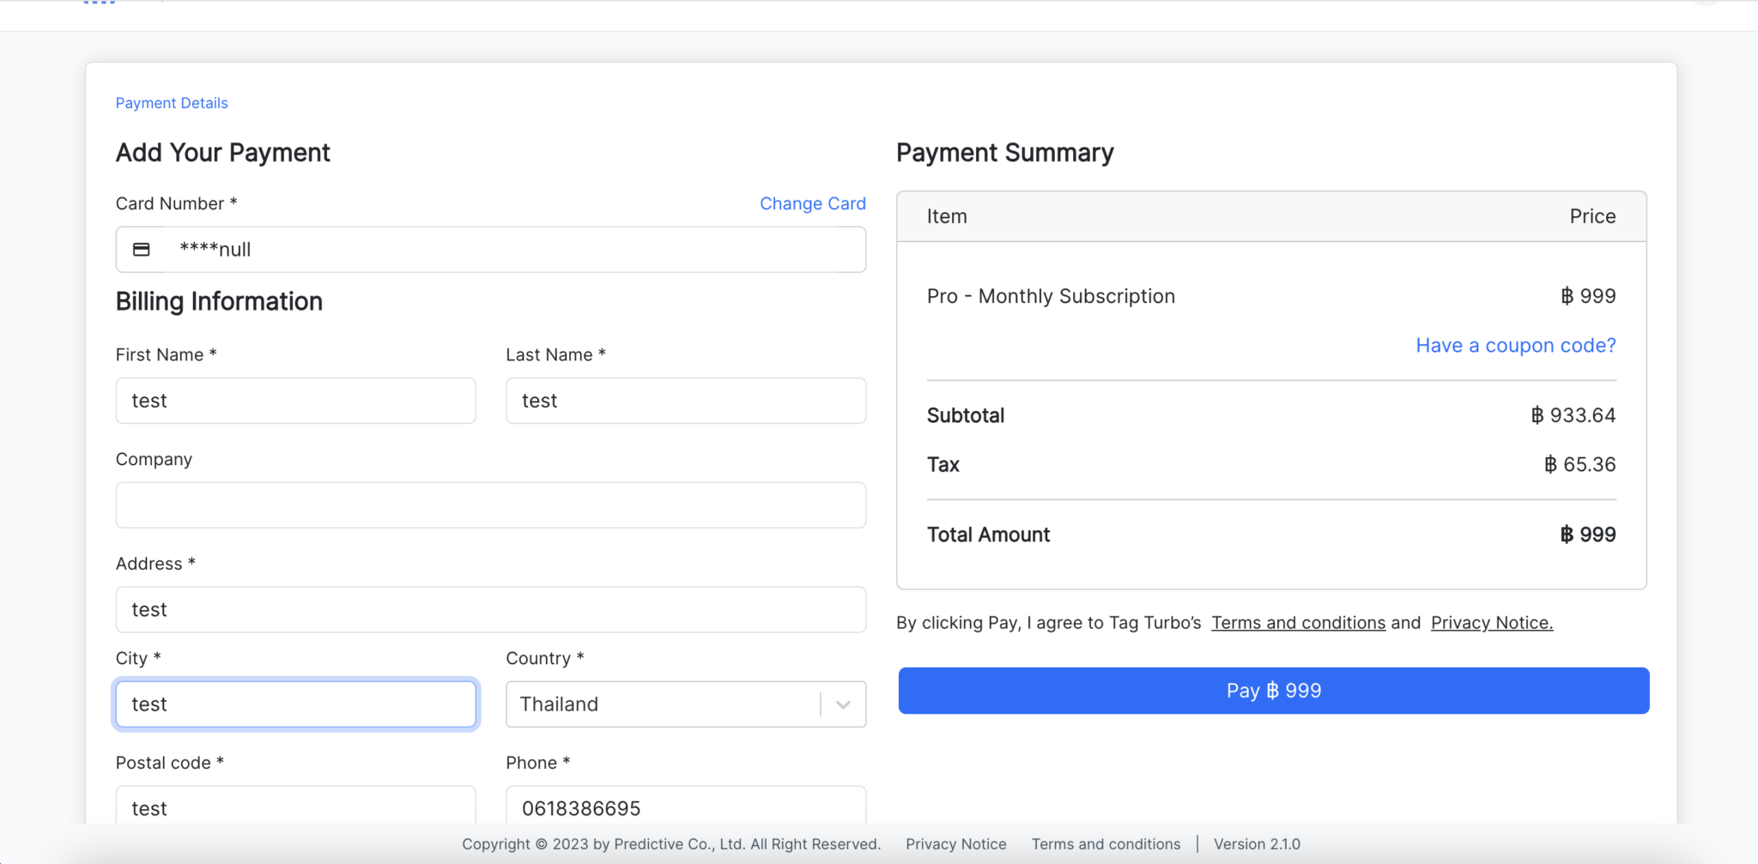Screen dimensions: 1758x864
Task: Click the Postal code field containing test
Action: [295, 807]
